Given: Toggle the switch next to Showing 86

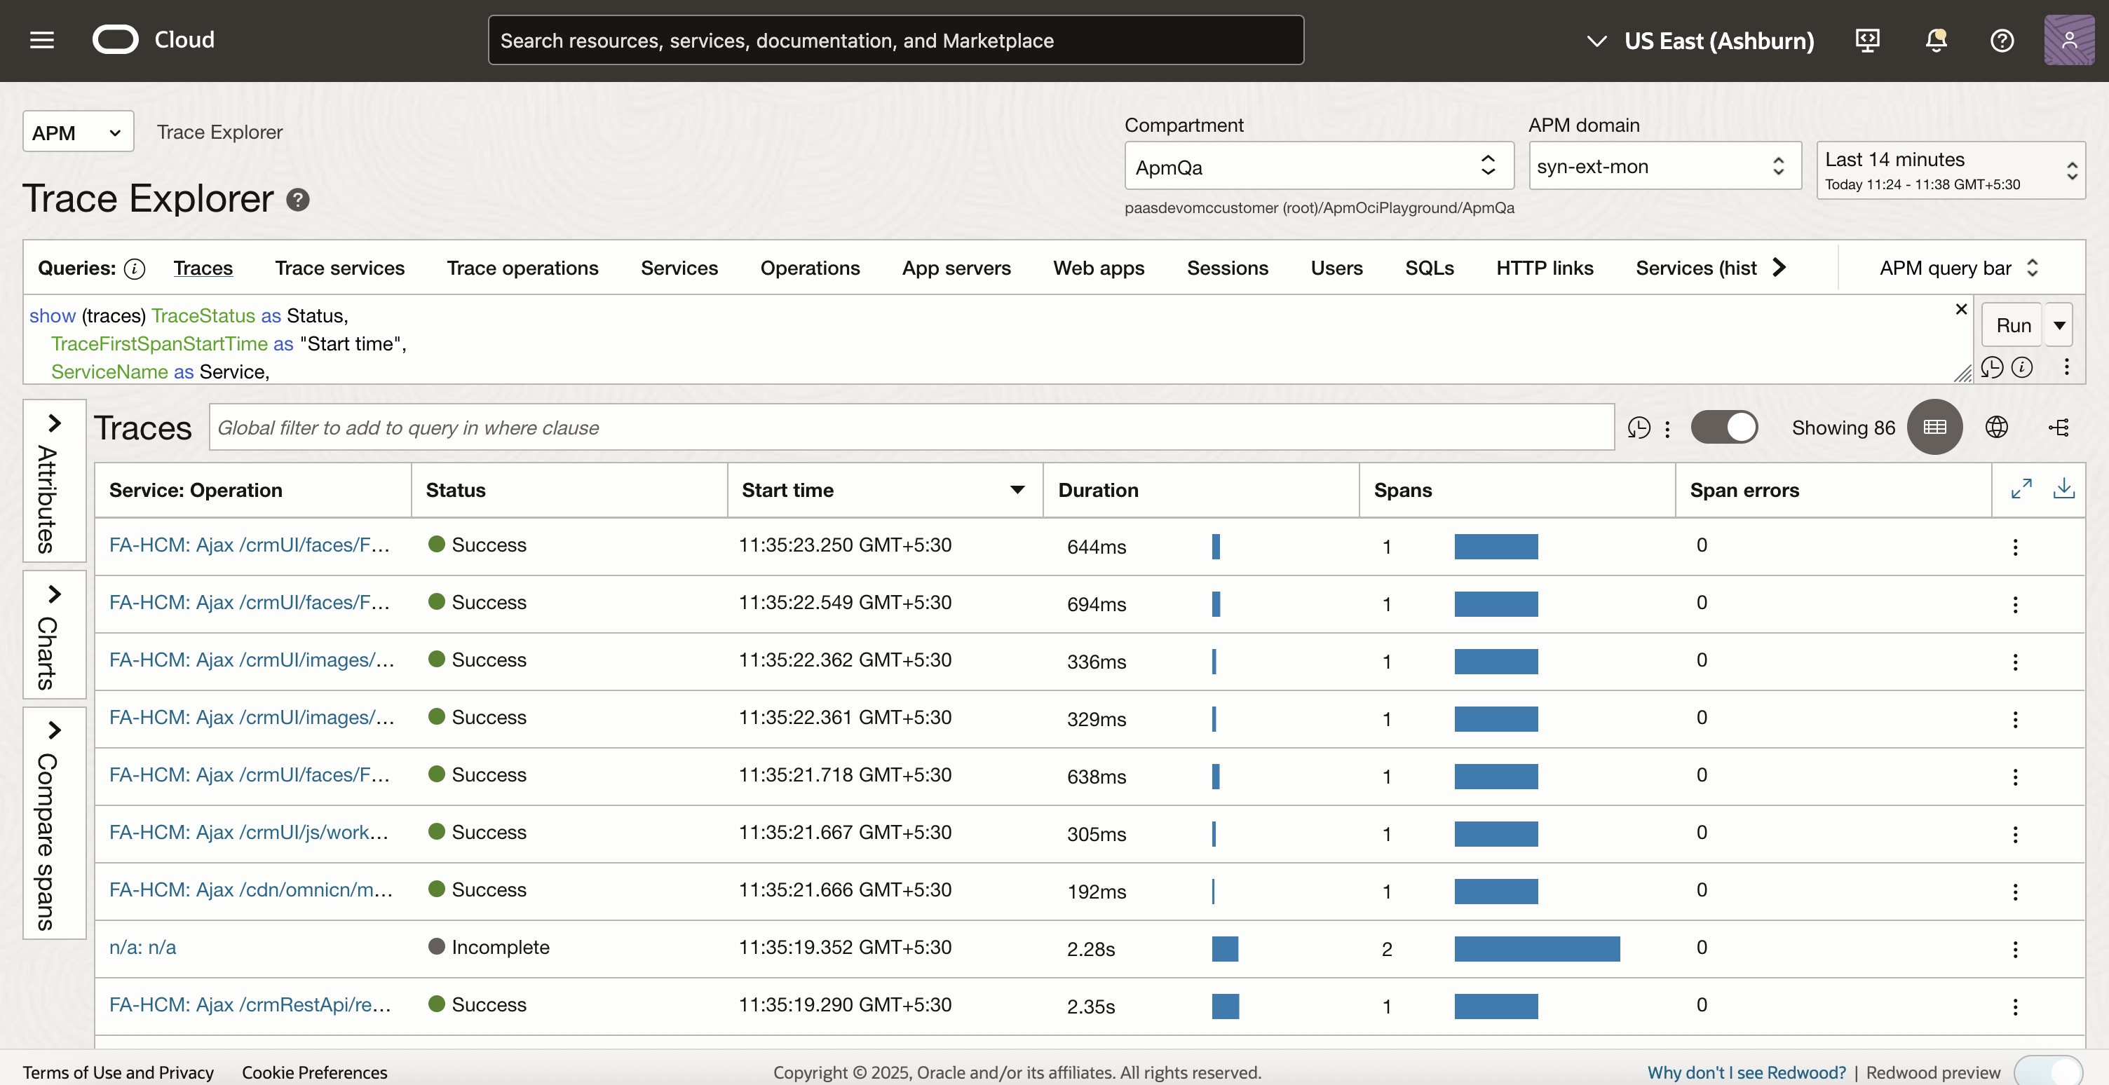Looking at the screenshot, I should [x=1723, y=427].
